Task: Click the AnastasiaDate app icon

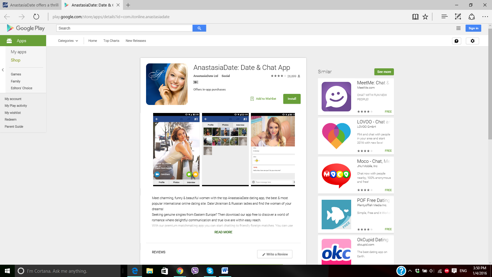Action: click(167, 84)
